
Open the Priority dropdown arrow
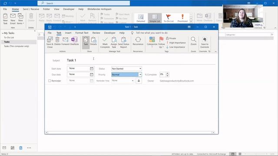[x=140, y=75]
